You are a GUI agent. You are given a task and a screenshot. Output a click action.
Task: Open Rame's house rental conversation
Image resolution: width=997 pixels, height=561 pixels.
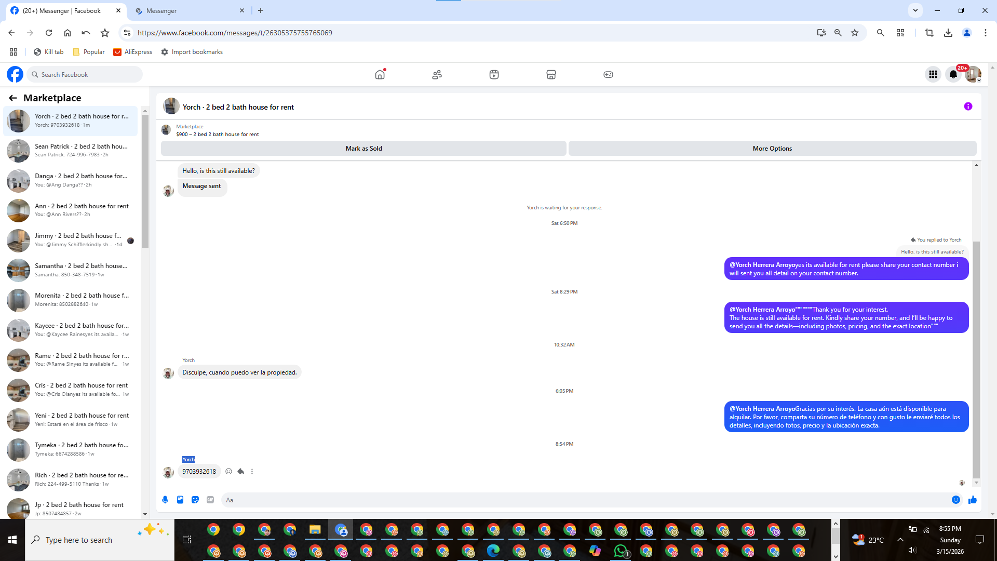point(71,360)
